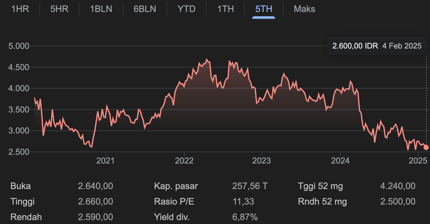Click the 2.600,00 IDR price tooltip
430x224 pixels.
[x=377, y=46]
